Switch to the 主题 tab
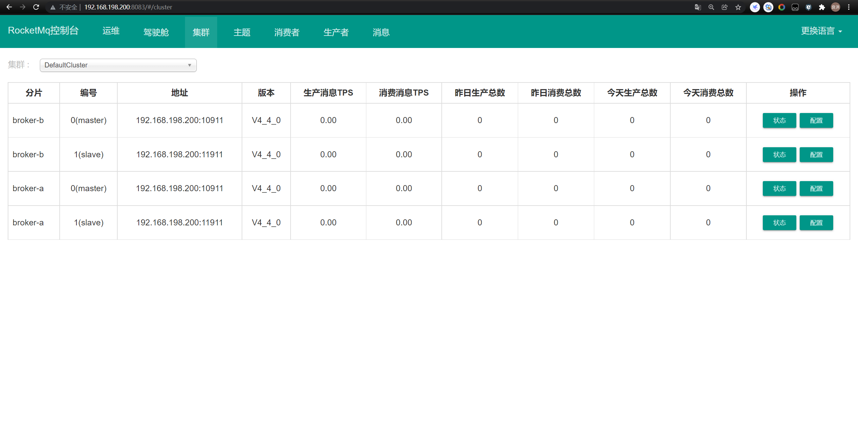This screenshot has height=436, width=858. (x=242, y=32)
